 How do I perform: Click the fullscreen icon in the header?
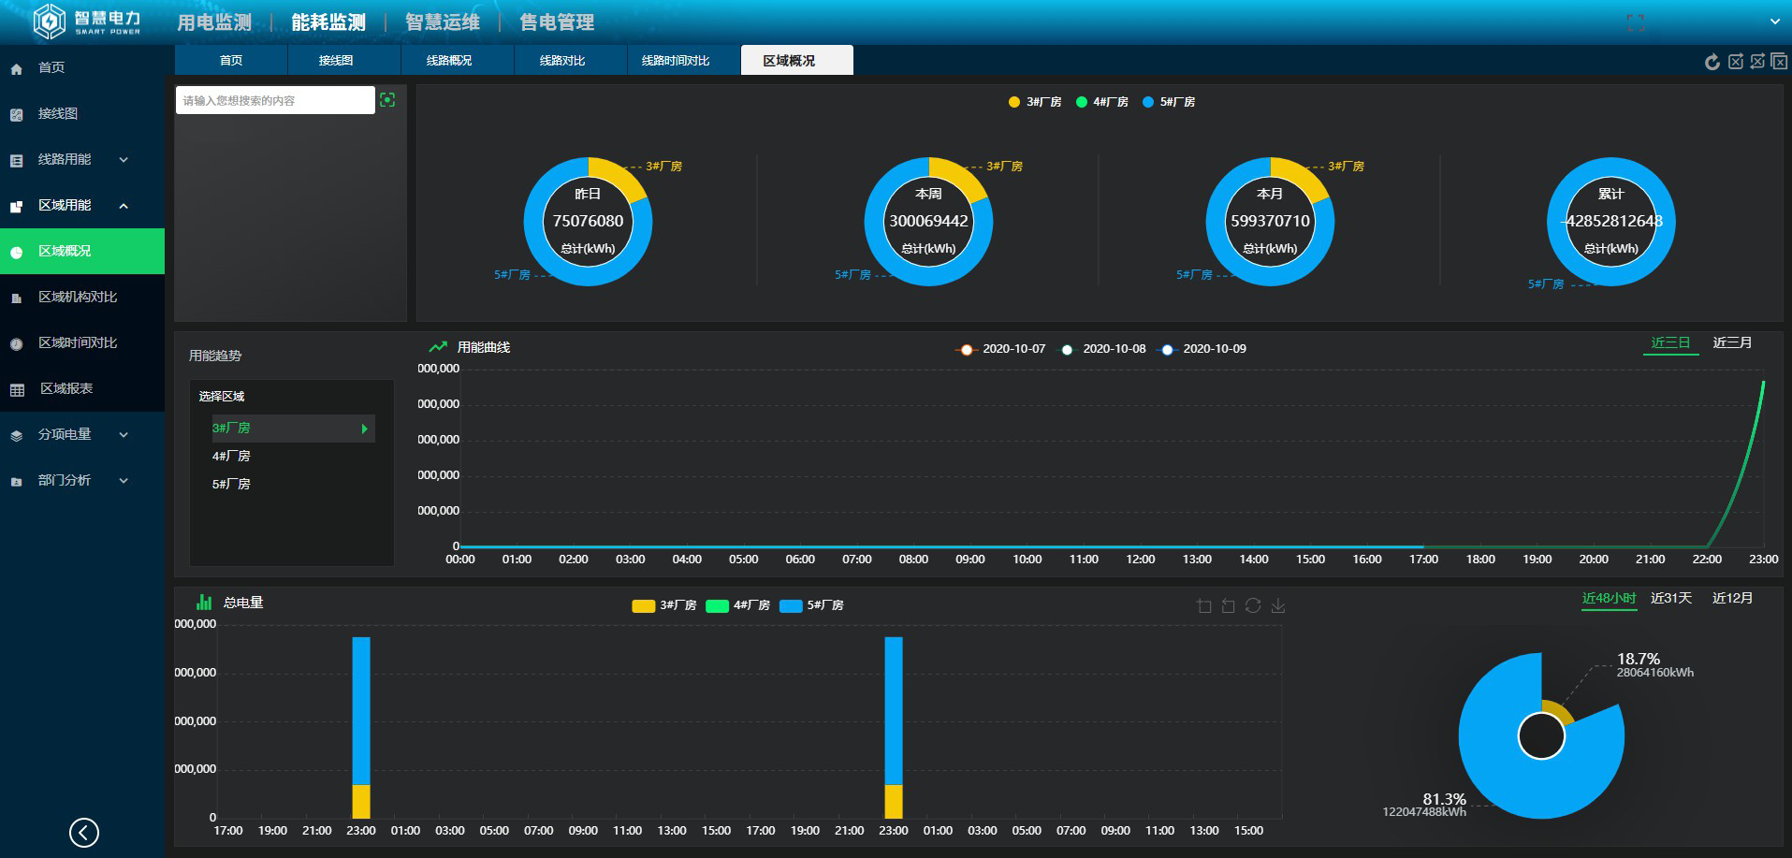[1636, 23]
